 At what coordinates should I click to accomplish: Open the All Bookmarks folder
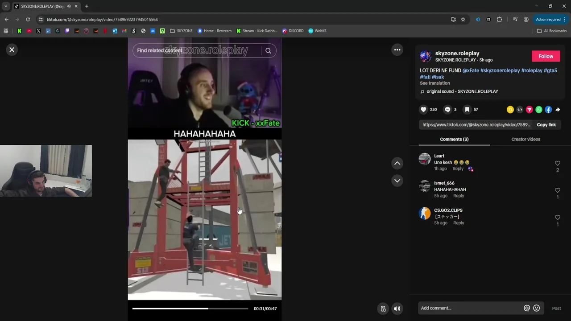pos(552,31)
